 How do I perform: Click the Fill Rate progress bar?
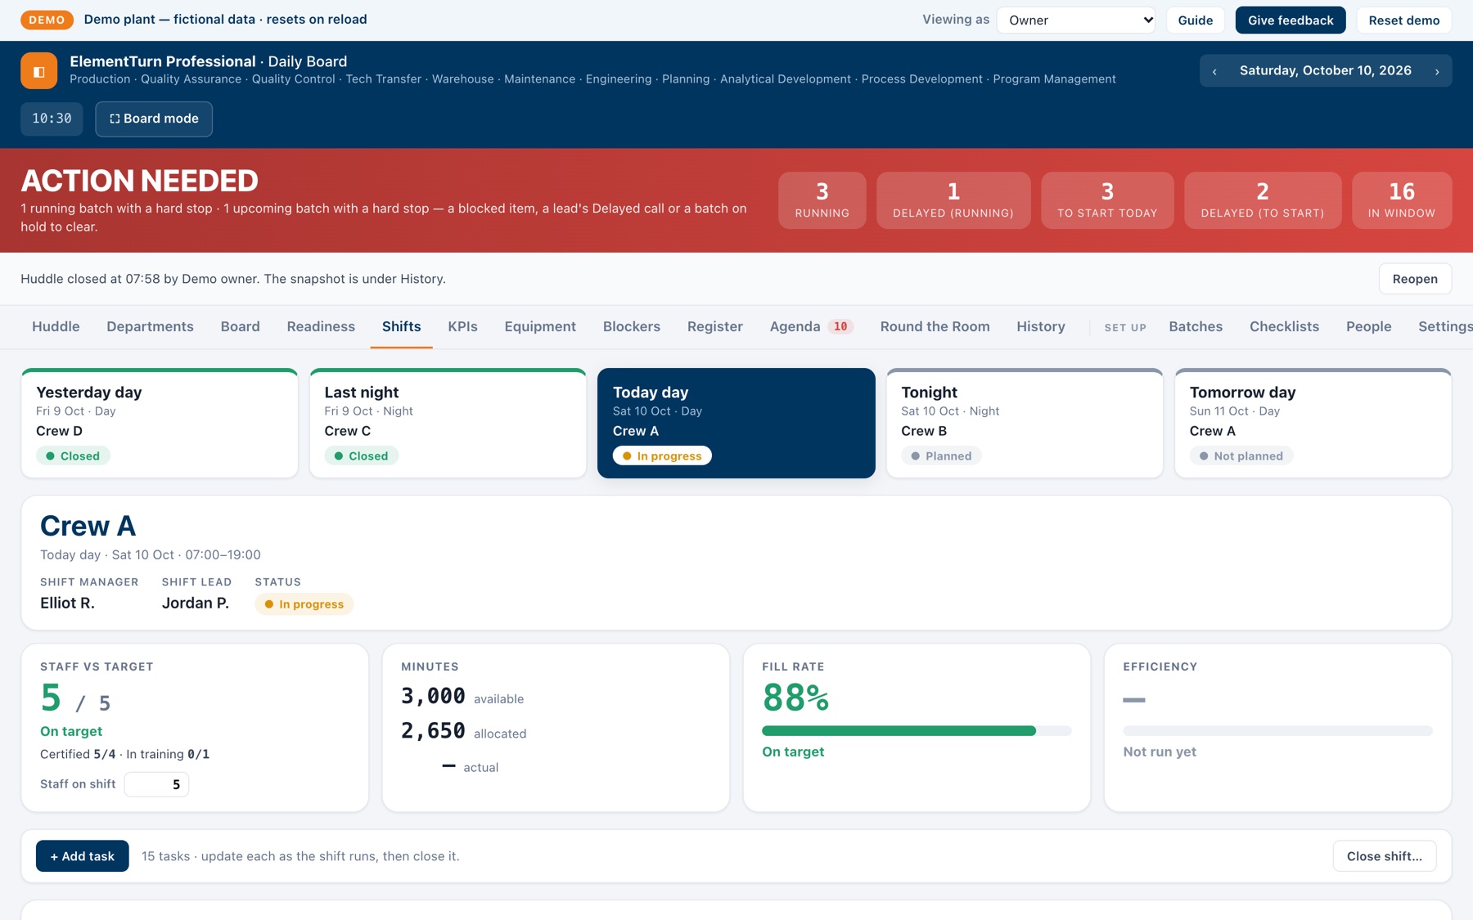point(917,731)
